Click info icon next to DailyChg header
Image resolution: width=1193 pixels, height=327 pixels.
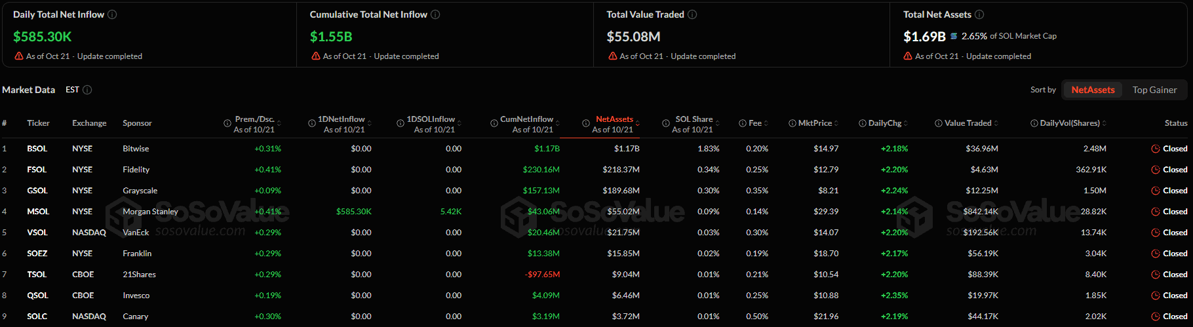[863, 123]
